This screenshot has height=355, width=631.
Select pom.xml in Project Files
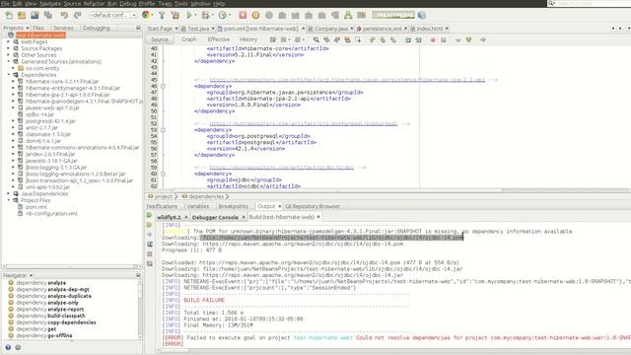point(36,207)
